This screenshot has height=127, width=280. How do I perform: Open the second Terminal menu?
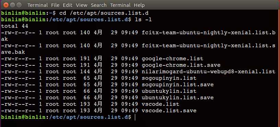[x=120, y=5]
